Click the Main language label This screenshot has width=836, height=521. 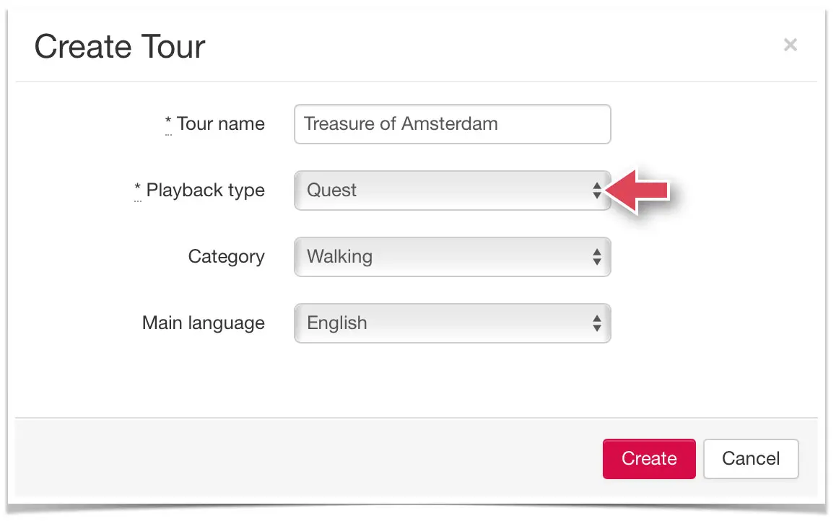[x=203, y=323]
